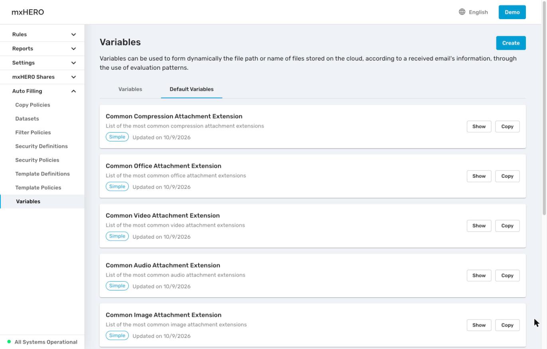Expand the Rules menu chevron
Viewport: 547px width, 349px height.
(x=73, y=35)
